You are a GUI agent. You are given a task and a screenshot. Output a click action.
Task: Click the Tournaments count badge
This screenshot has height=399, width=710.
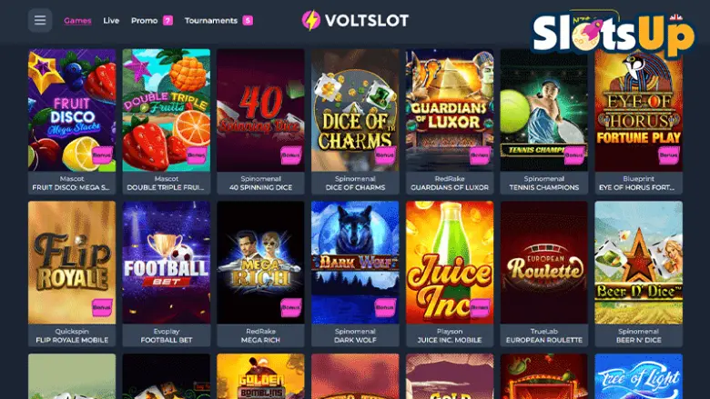(x=248, y=20)
